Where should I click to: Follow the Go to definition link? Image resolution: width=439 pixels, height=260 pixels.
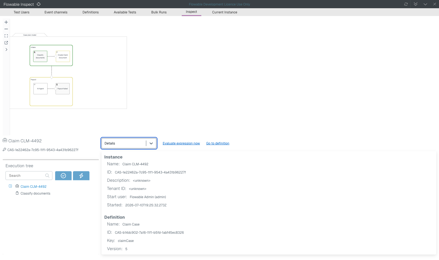point(218,143)
